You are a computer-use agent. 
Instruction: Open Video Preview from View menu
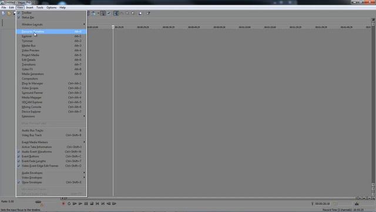tap(51, 51)
